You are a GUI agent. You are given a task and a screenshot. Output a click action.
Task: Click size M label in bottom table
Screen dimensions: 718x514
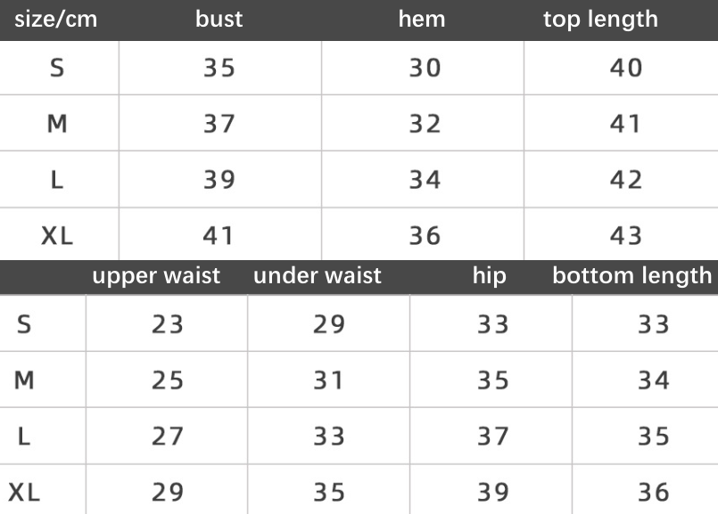click(x=24, y=380)
